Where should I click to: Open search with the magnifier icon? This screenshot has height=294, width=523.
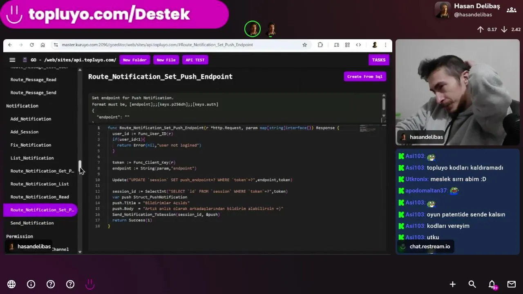point(472,284)
